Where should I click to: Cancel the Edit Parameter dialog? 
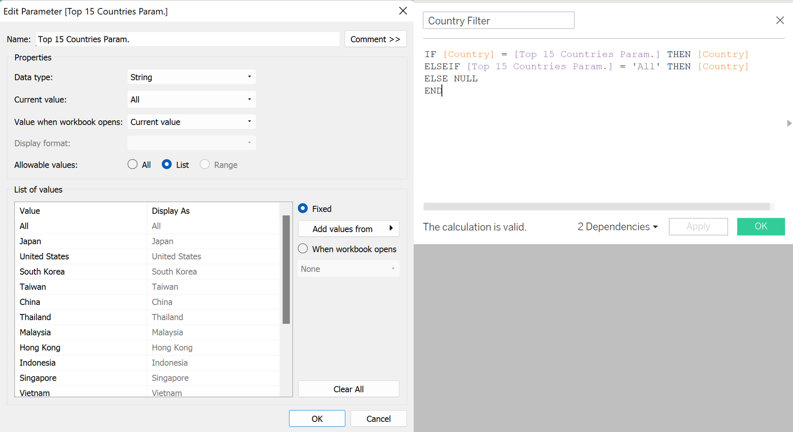click(378, 419)
